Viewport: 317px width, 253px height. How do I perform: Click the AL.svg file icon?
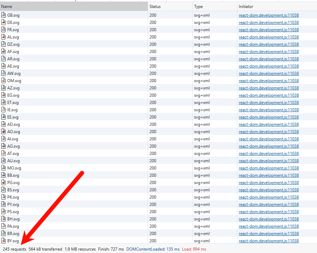[3, 37]
